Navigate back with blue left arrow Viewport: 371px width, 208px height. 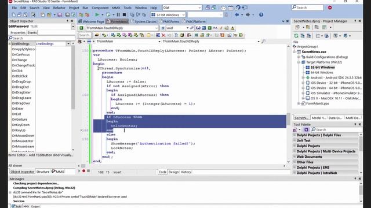tap(237, 14)
